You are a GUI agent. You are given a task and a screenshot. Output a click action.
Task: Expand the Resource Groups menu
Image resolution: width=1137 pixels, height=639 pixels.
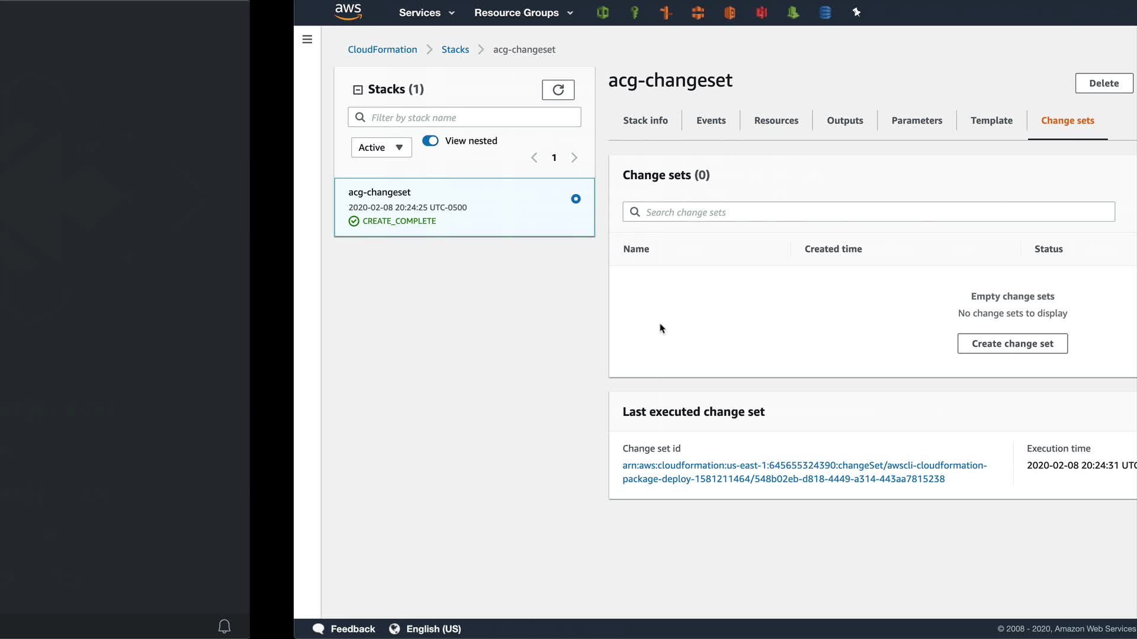523,12
